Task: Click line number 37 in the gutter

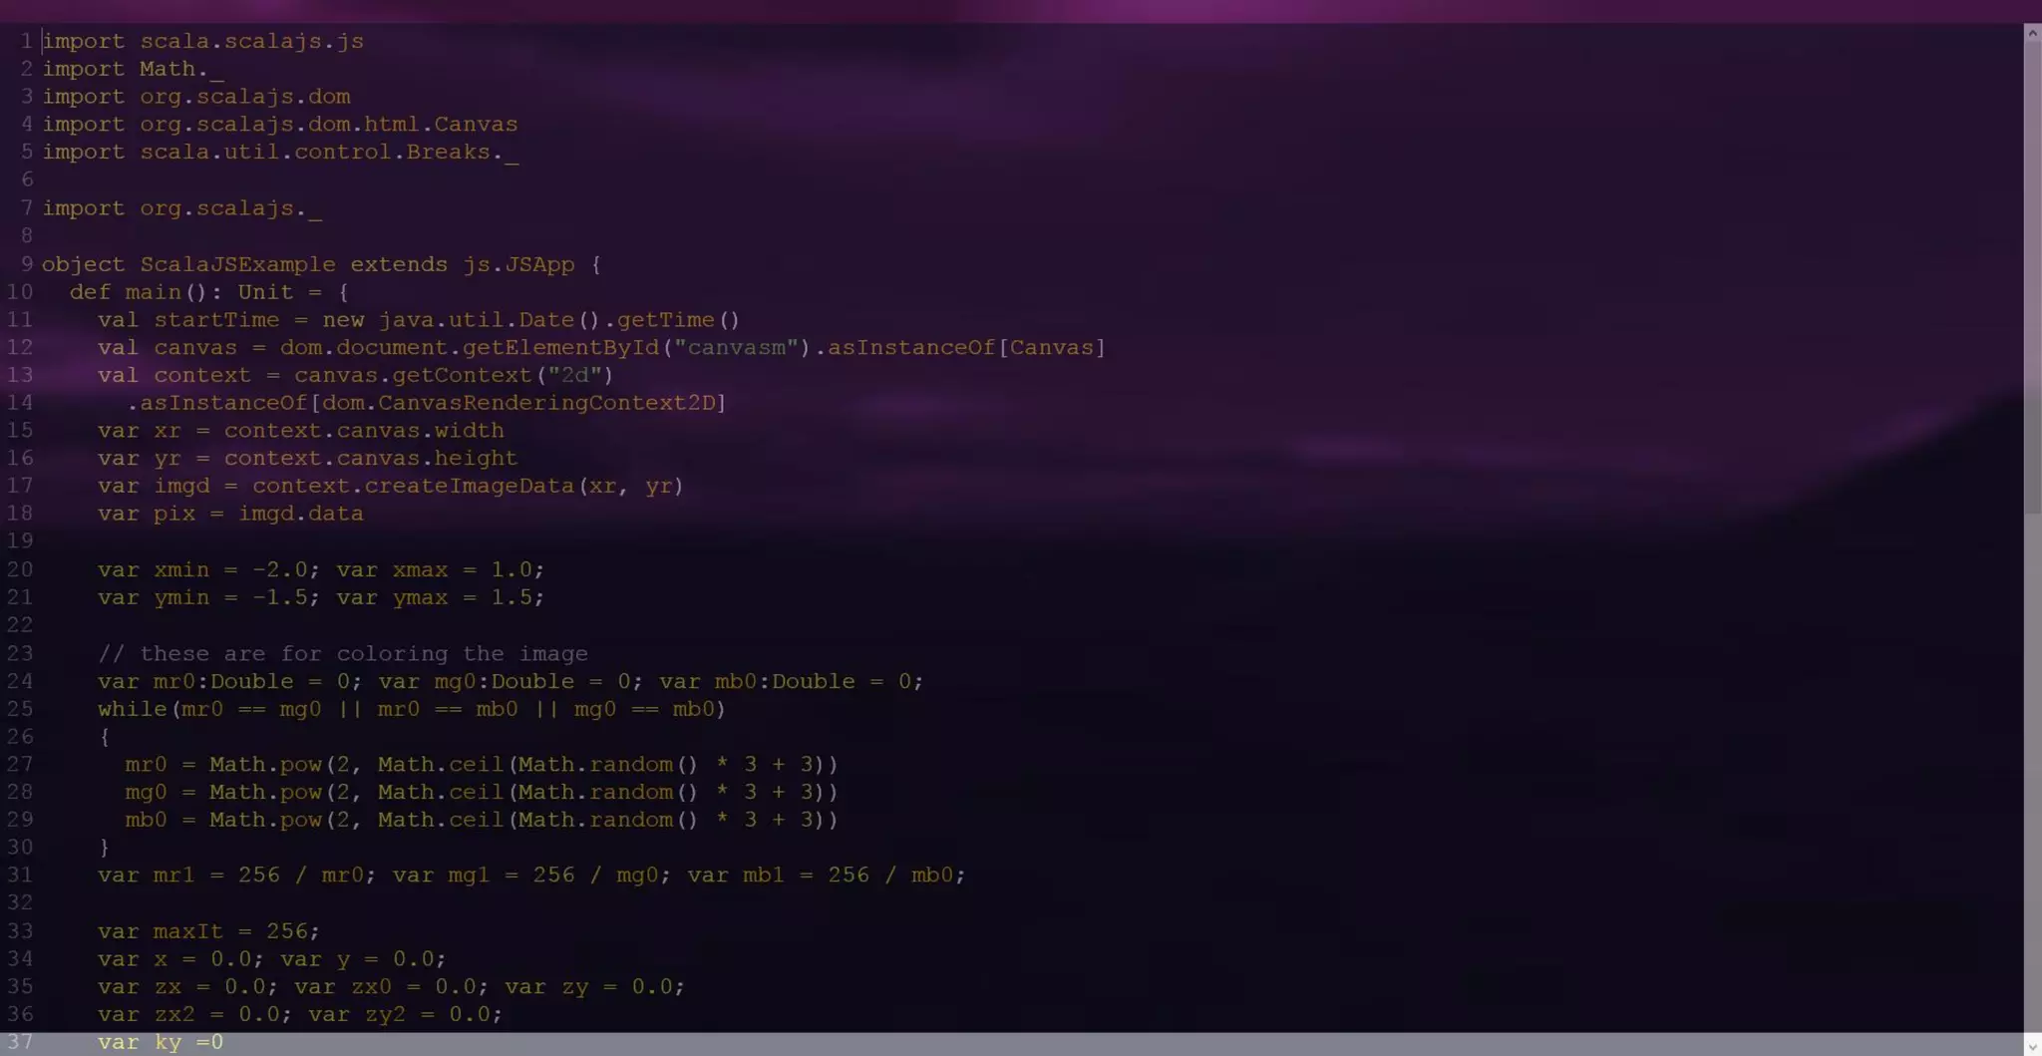Action: tap(20, 1042)
